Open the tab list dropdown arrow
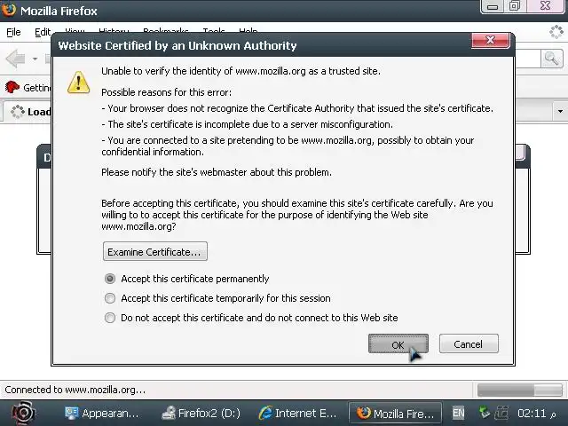 (x=560, y=111)
